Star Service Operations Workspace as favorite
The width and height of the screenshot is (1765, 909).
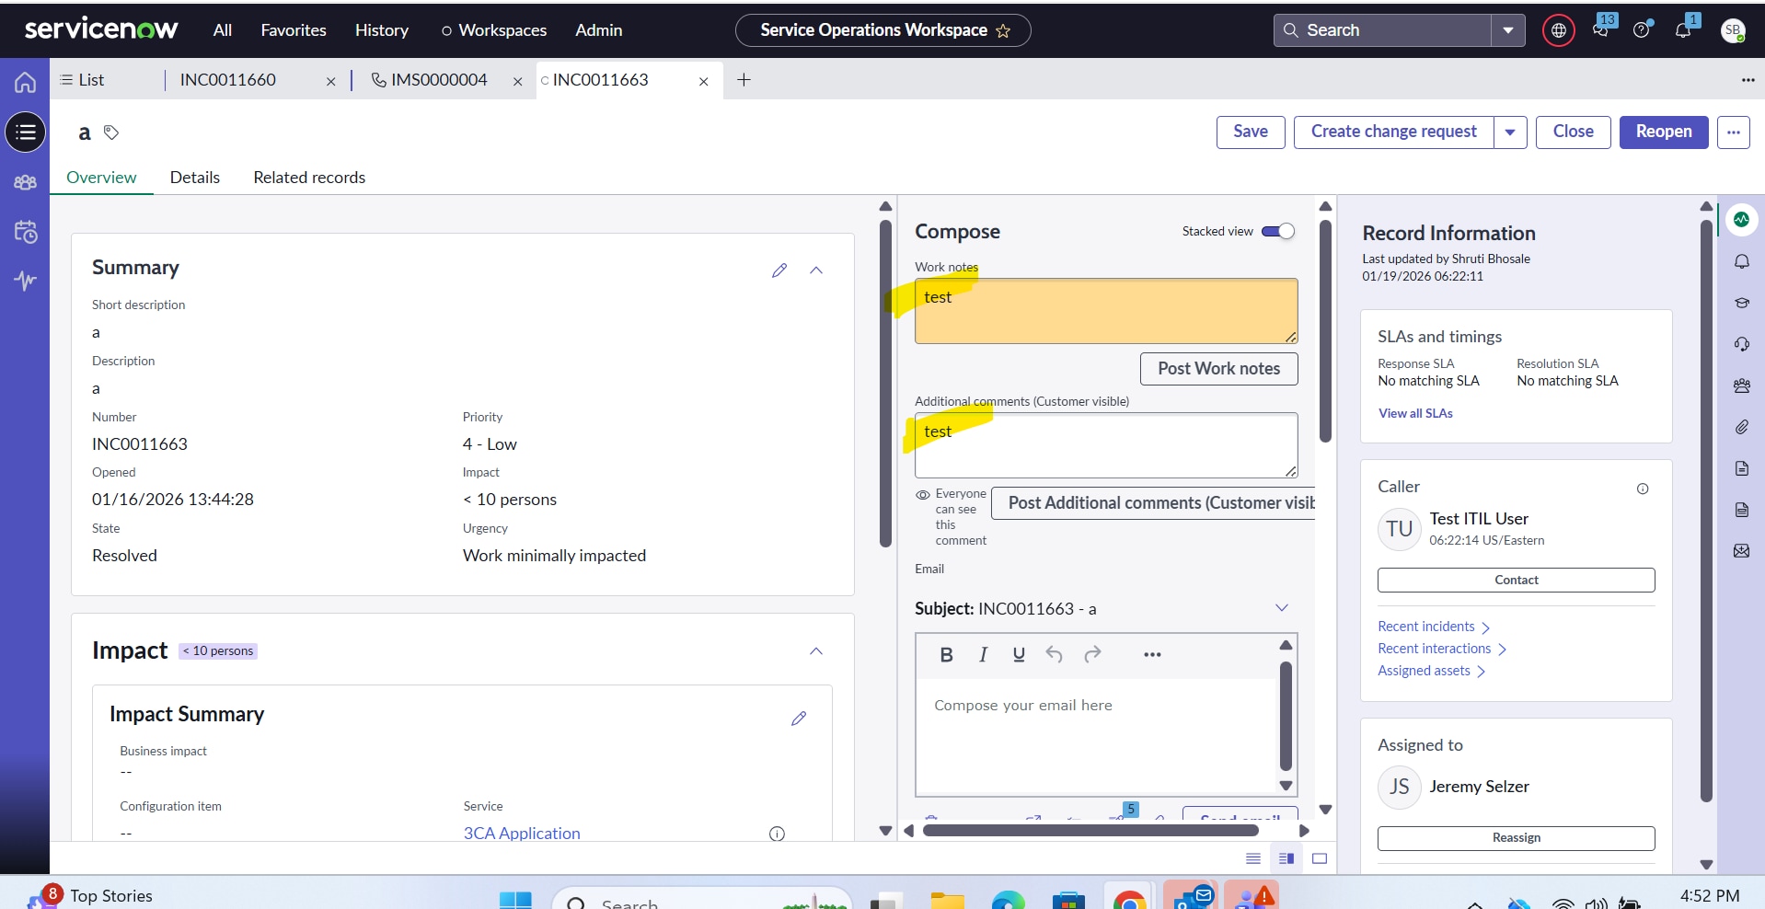[x=1003, y=31]
